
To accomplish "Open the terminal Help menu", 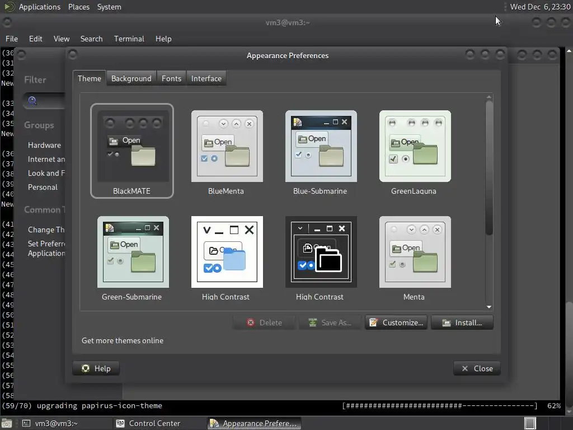I will click(x=163, y=39).
